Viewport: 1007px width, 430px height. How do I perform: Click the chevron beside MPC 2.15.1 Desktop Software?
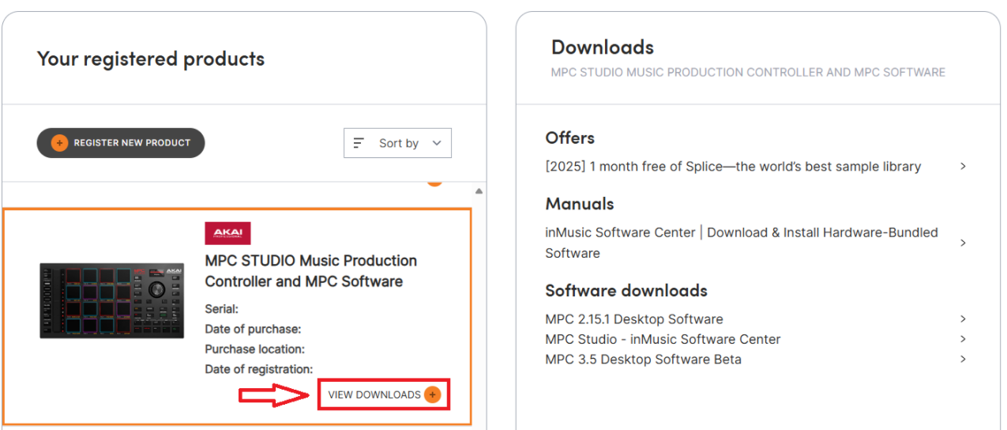point(963,319)
